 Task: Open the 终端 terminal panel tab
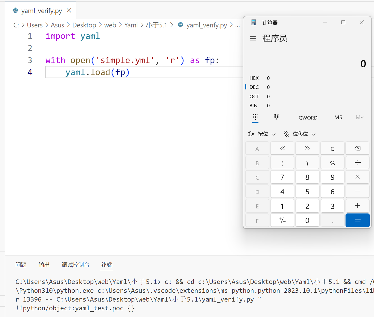click(x=107, y=265)
